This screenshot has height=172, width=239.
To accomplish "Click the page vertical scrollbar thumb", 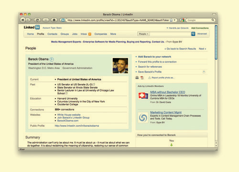I will point(216,42).
